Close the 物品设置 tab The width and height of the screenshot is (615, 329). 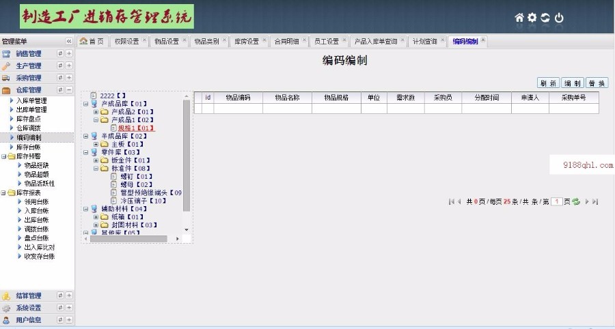pyautogui.click(x=184, y=40)
